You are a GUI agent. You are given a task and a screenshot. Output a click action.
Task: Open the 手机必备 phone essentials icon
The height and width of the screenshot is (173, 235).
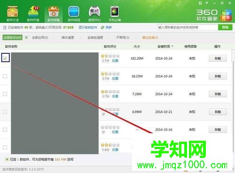pyautogui.click(x=115, y=14)
